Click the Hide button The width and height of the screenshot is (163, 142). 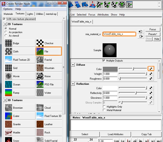(157, 39)
